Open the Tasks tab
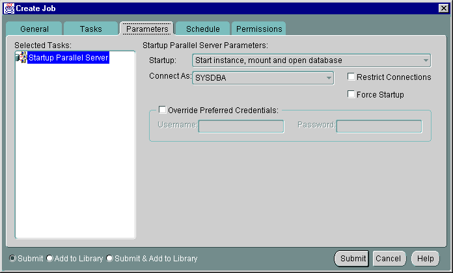This screenshot has height=273, width=453. [x=90, y=29]
